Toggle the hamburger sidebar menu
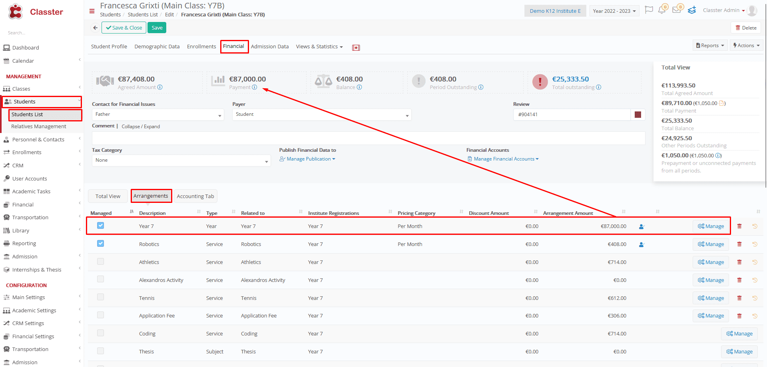The image size is (767, 367). 92,11
